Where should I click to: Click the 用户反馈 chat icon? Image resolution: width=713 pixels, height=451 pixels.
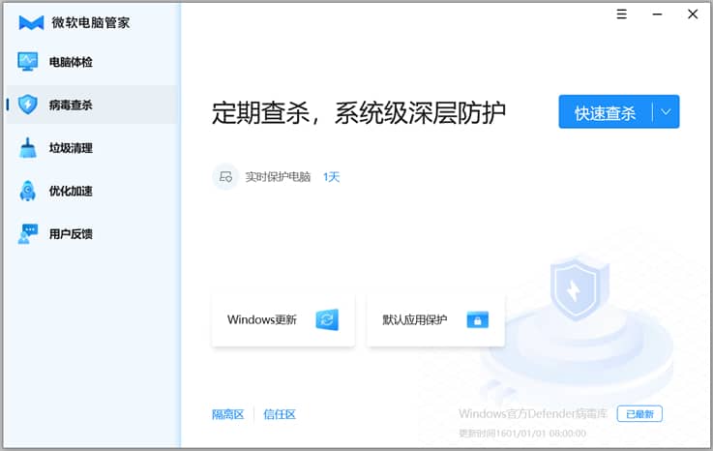pos(28,234)
